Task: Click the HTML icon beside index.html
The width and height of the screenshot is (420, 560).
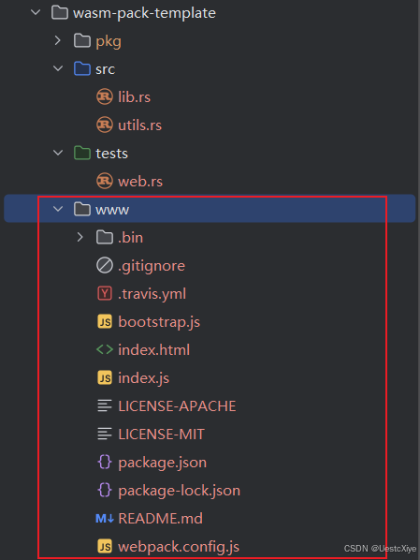Action: 105,349
